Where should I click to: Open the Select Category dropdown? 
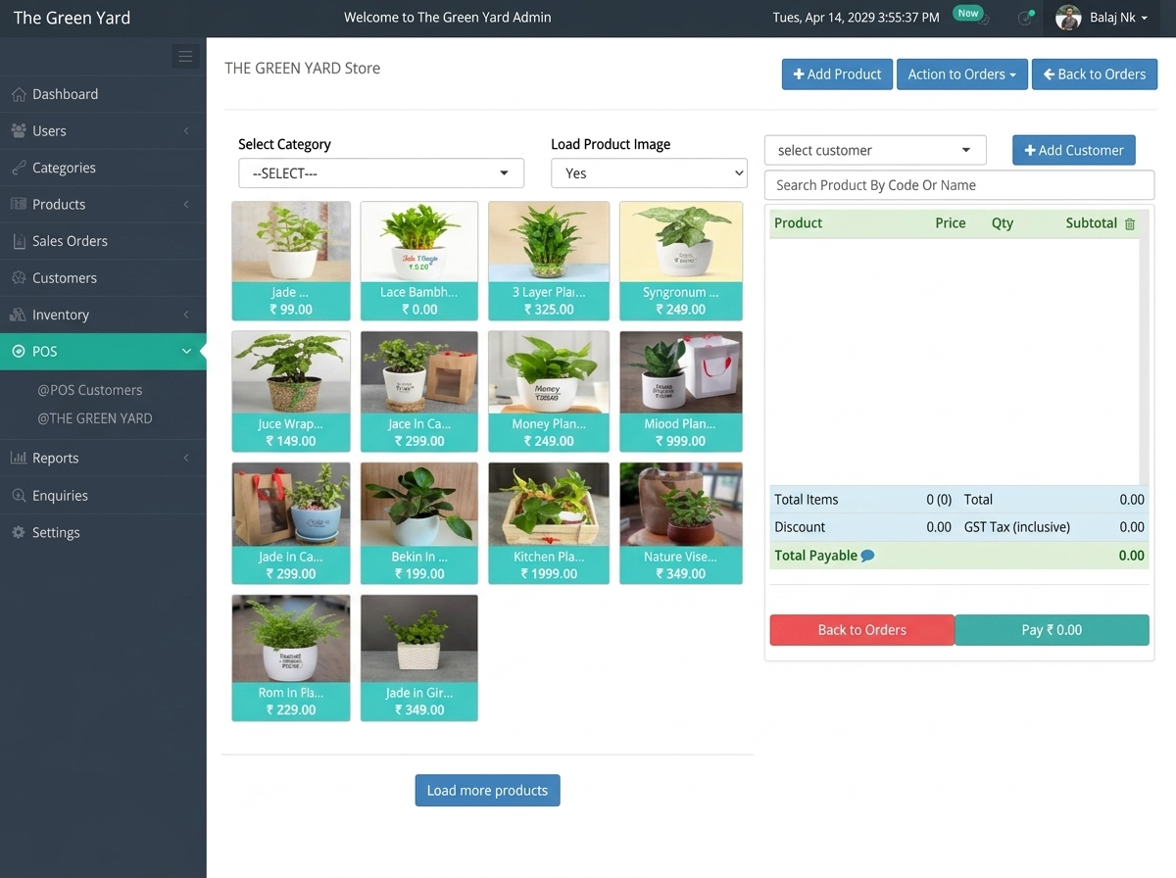381,173
